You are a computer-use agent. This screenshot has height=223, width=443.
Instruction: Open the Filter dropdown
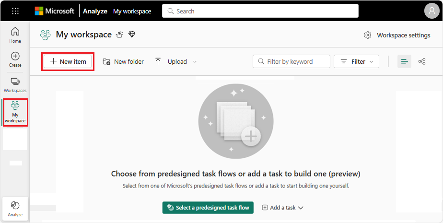coord(356,61)
